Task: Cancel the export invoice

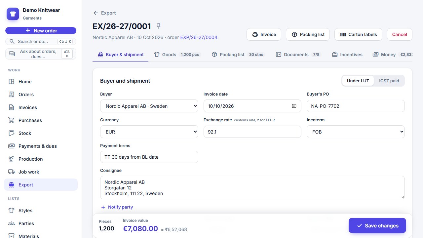Action: (x=400, y=34)
